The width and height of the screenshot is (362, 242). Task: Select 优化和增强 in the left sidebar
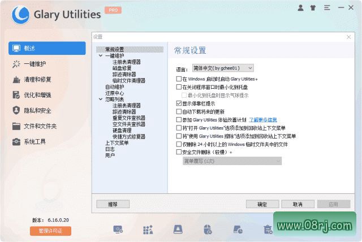coord(47,95)
